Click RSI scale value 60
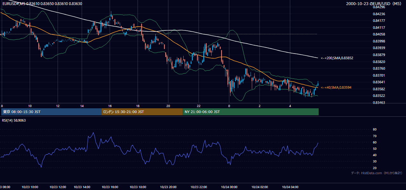The height and width of the screenshot is (190, 406). [375, 142]
